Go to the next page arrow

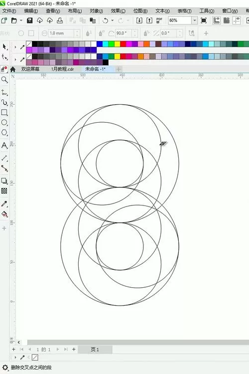pyautogui.click(x=58, y=349)
